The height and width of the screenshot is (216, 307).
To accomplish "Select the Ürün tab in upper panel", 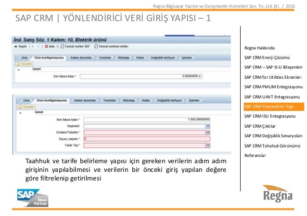I will (x=25, y=58).
